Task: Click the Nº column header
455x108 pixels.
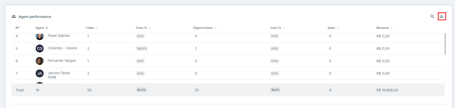Action: (x=17, y=28)
